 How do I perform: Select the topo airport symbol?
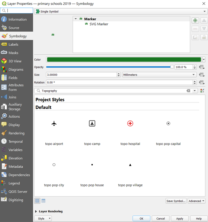54,124
